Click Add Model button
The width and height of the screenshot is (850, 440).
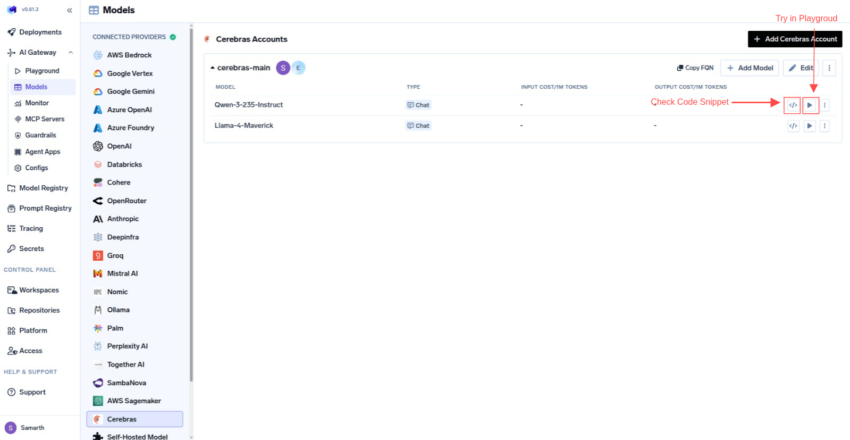(750, 68)
